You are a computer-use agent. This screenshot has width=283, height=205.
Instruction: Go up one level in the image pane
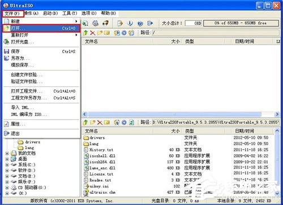click(x=85, y=33)
